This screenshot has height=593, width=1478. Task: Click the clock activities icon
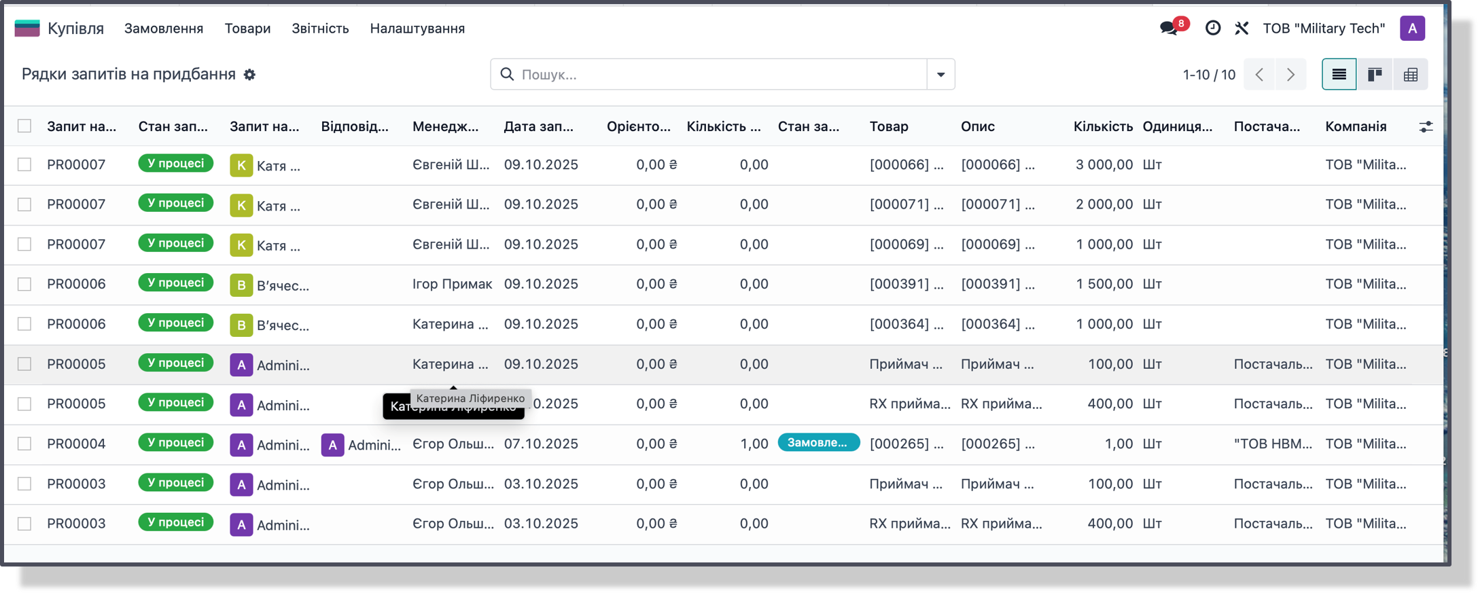pyautogui.click(x=1213, y=28)
